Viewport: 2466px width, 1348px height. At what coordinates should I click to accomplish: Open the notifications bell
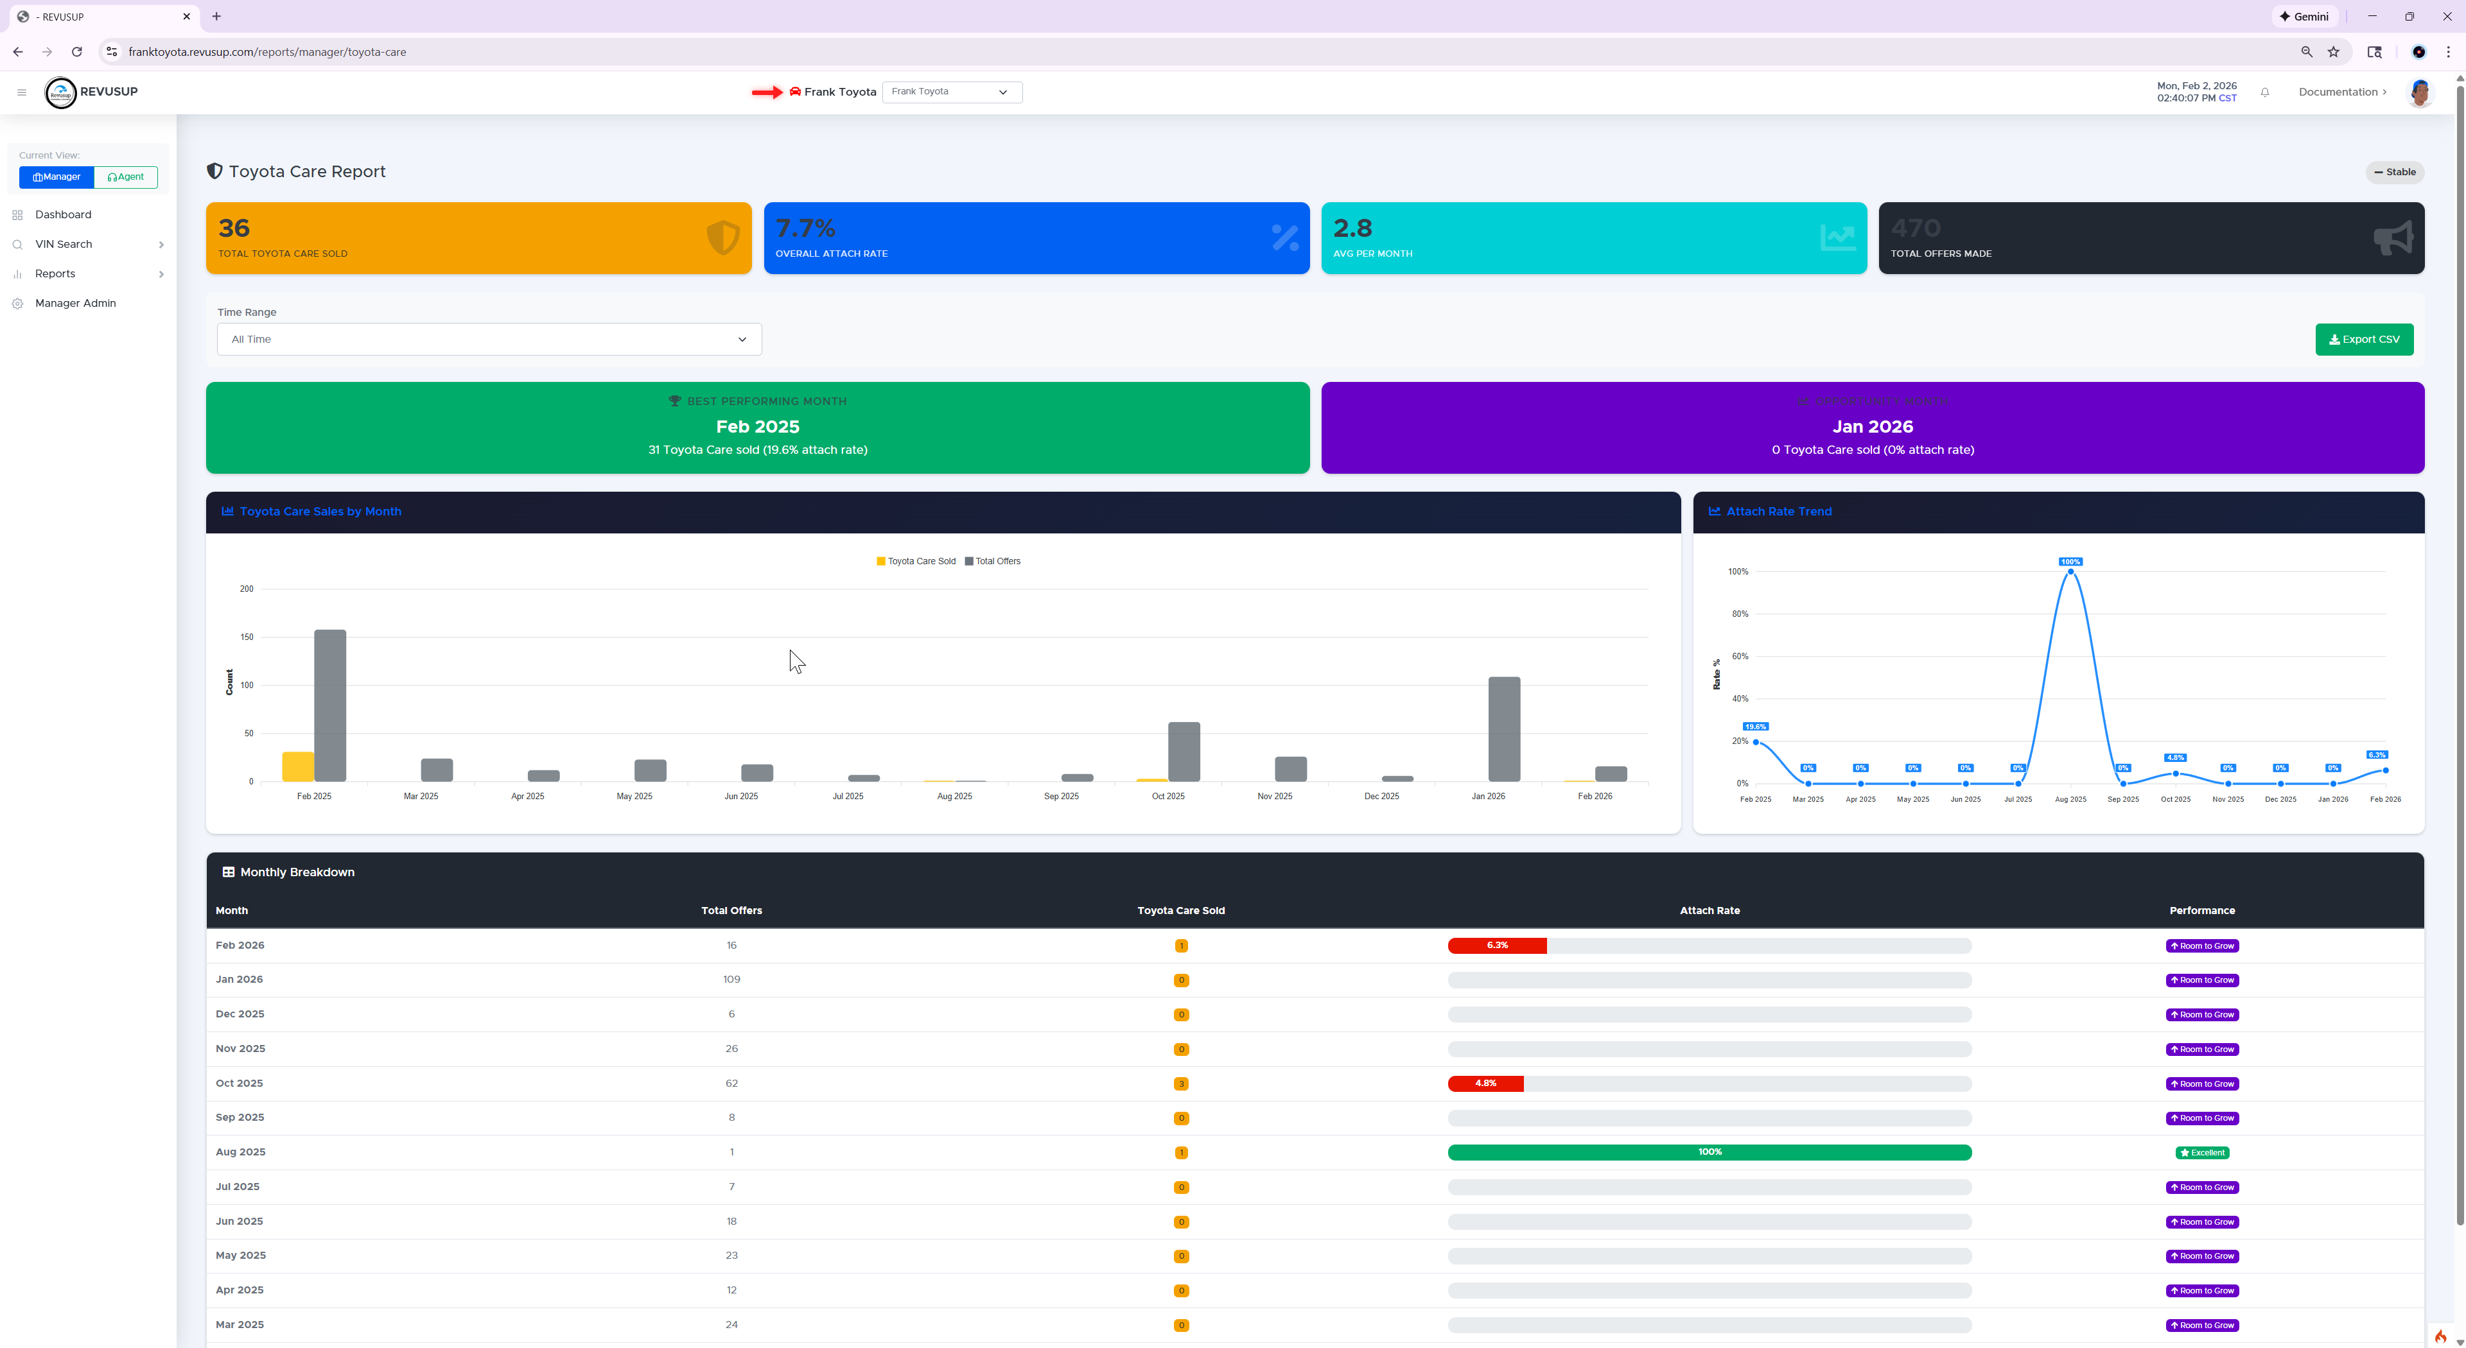(2265, 92)
